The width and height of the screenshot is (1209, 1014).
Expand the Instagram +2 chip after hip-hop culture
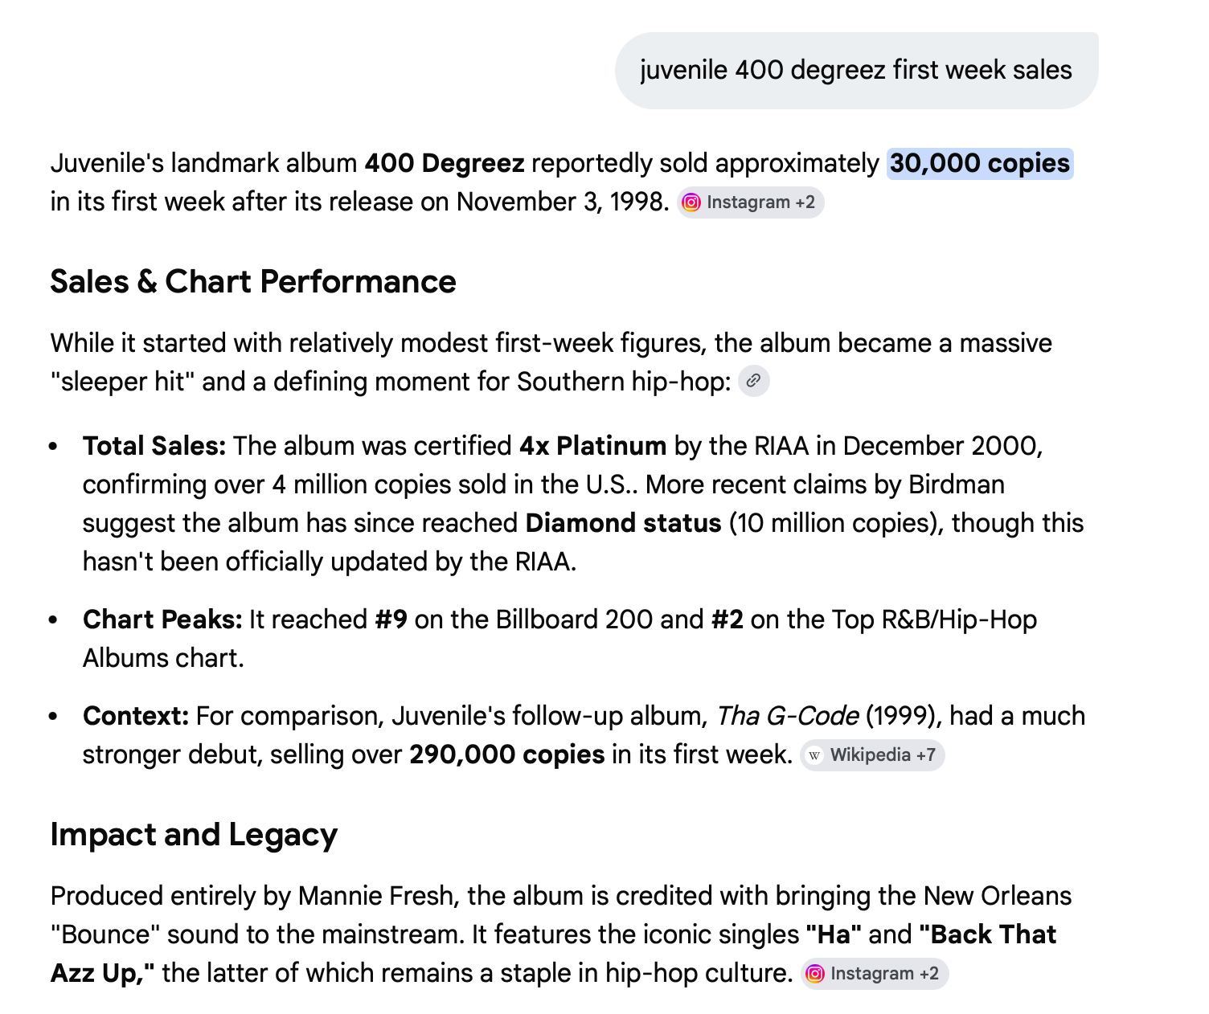875,974
